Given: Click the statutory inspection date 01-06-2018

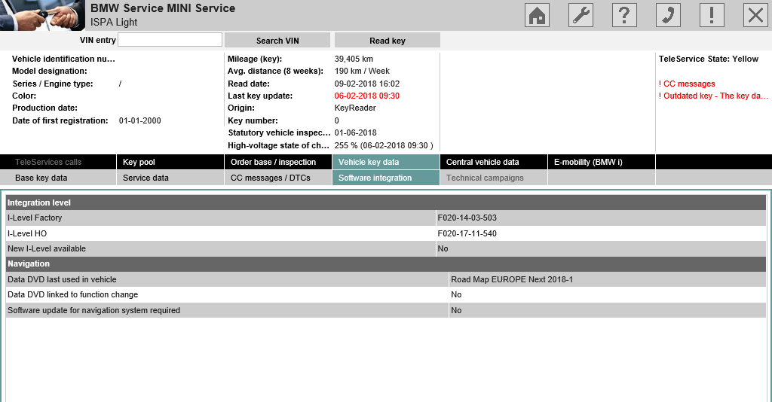Looking at the screenshot, I should pos(356,132).
